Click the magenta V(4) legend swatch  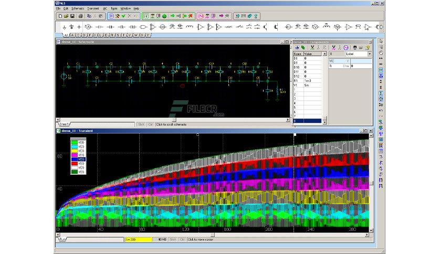click(75, 155)
